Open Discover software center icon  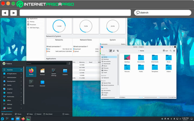tap(43, 83)
